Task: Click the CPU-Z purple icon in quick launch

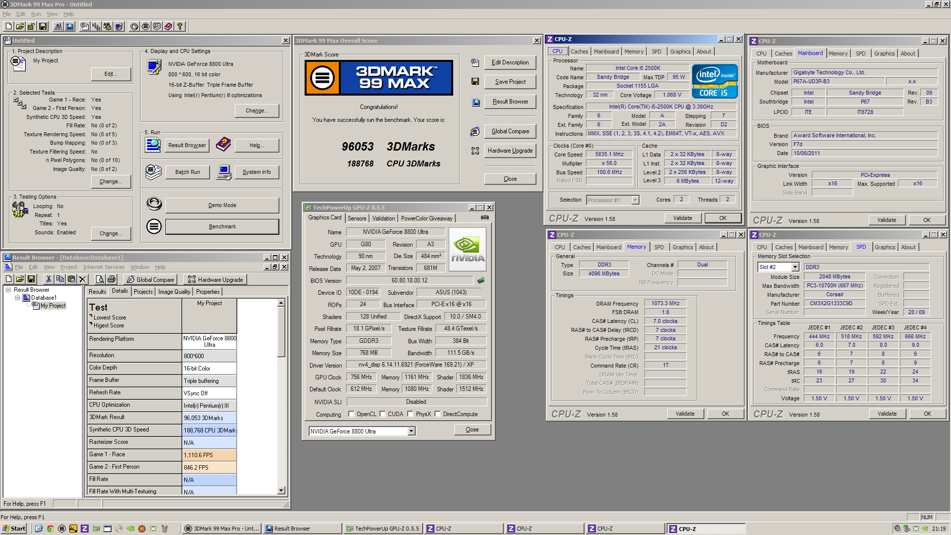Action: click(85, 529)
